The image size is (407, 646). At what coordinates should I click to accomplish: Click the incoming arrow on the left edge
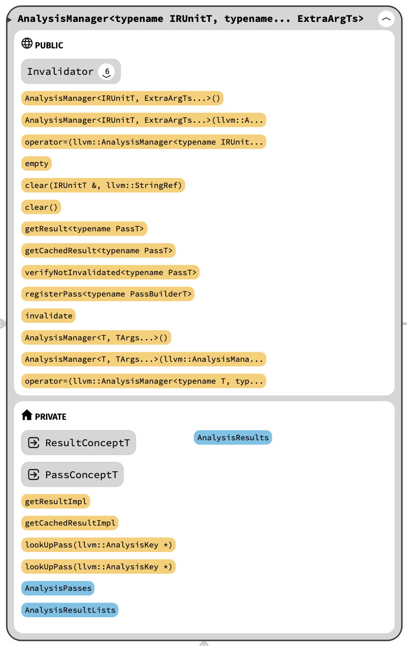3,323
